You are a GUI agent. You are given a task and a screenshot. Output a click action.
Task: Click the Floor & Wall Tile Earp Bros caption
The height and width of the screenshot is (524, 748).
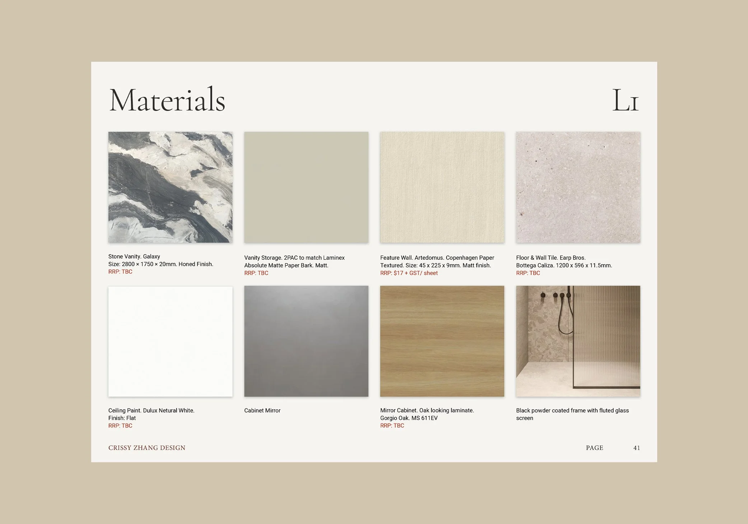tap(551, 258)
